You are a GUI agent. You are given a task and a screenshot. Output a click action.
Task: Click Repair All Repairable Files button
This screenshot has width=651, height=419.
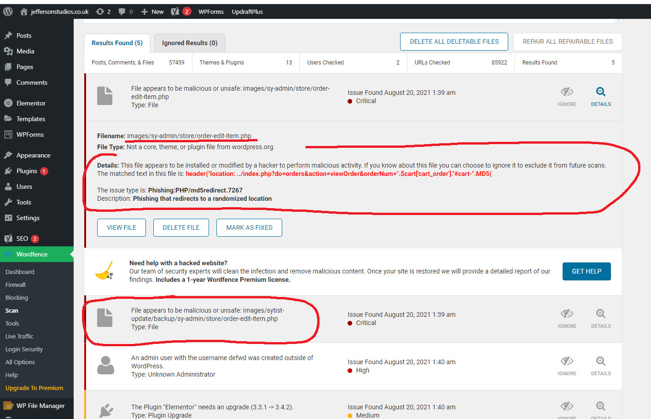click(x=568, y=41)
